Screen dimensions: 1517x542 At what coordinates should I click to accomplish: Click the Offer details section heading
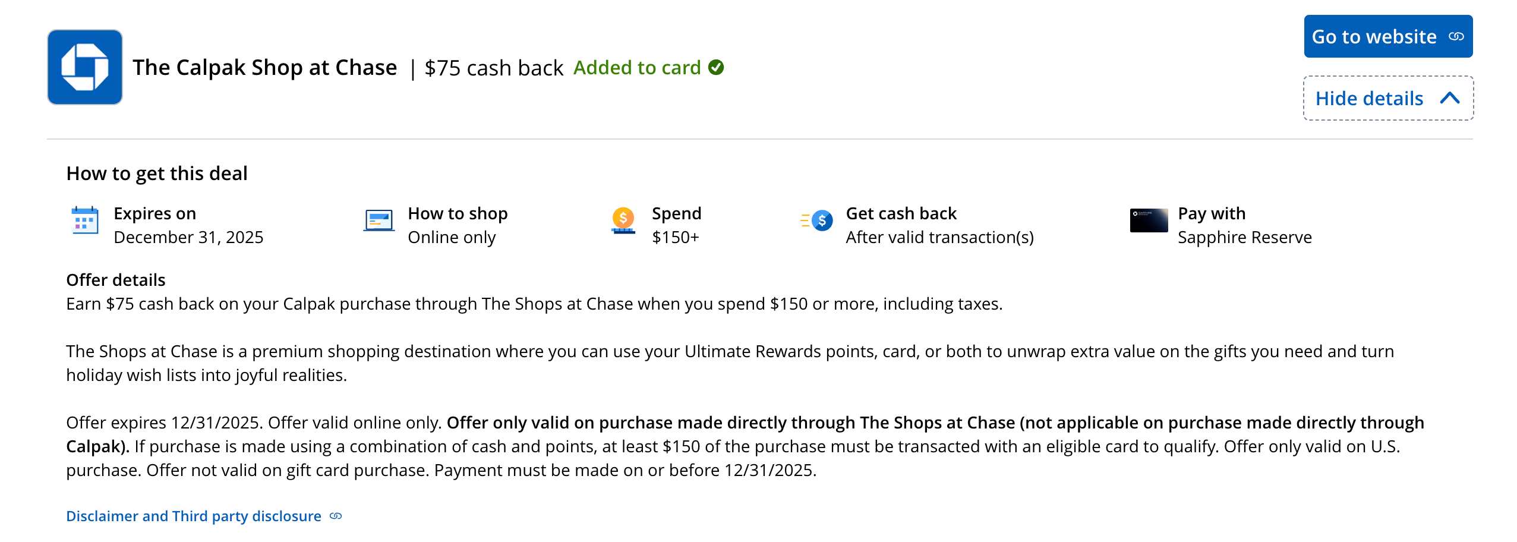(x=115, y=279)
